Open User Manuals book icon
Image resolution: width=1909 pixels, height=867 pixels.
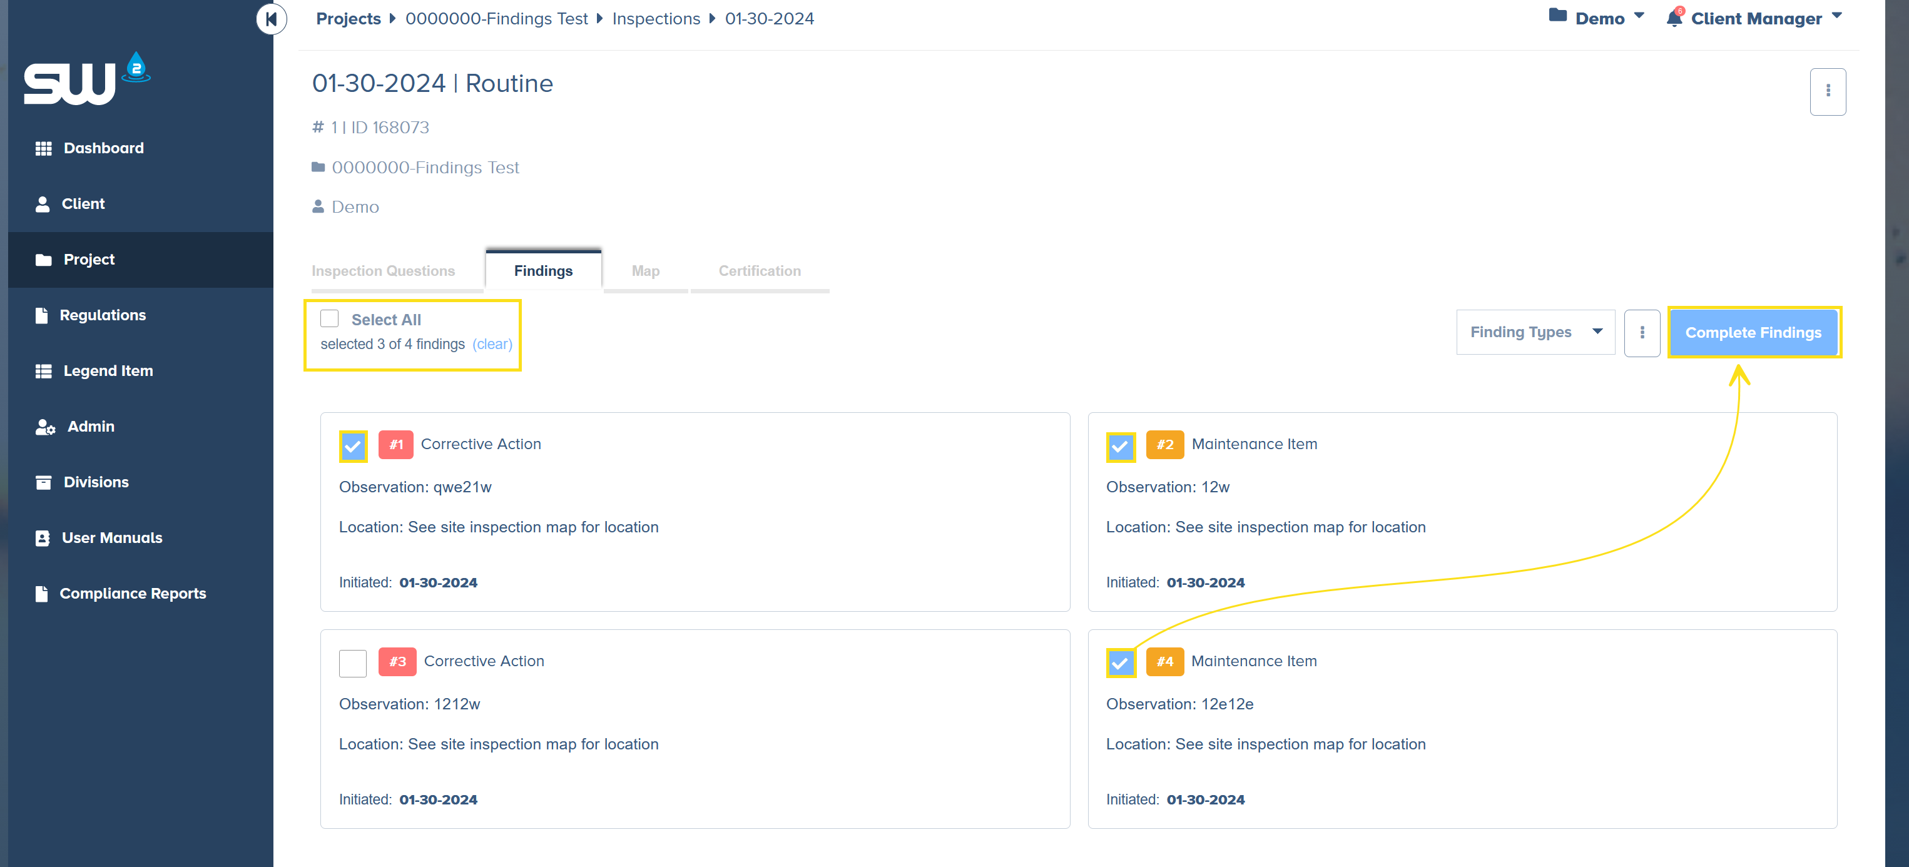click(43, 538)
